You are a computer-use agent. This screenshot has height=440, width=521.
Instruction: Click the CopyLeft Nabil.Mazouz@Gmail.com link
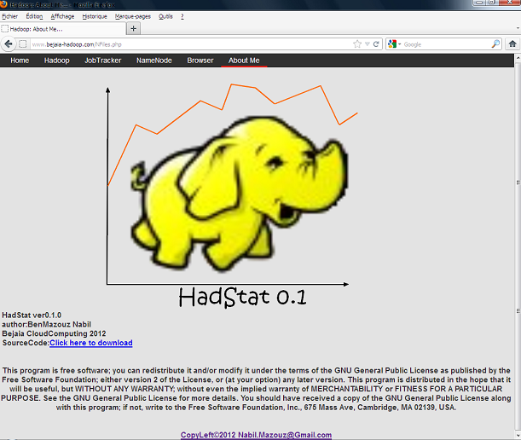(256, 435)
